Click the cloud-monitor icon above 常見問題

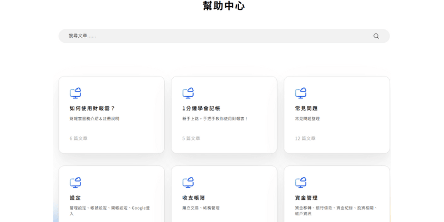[x=301, y=93]
